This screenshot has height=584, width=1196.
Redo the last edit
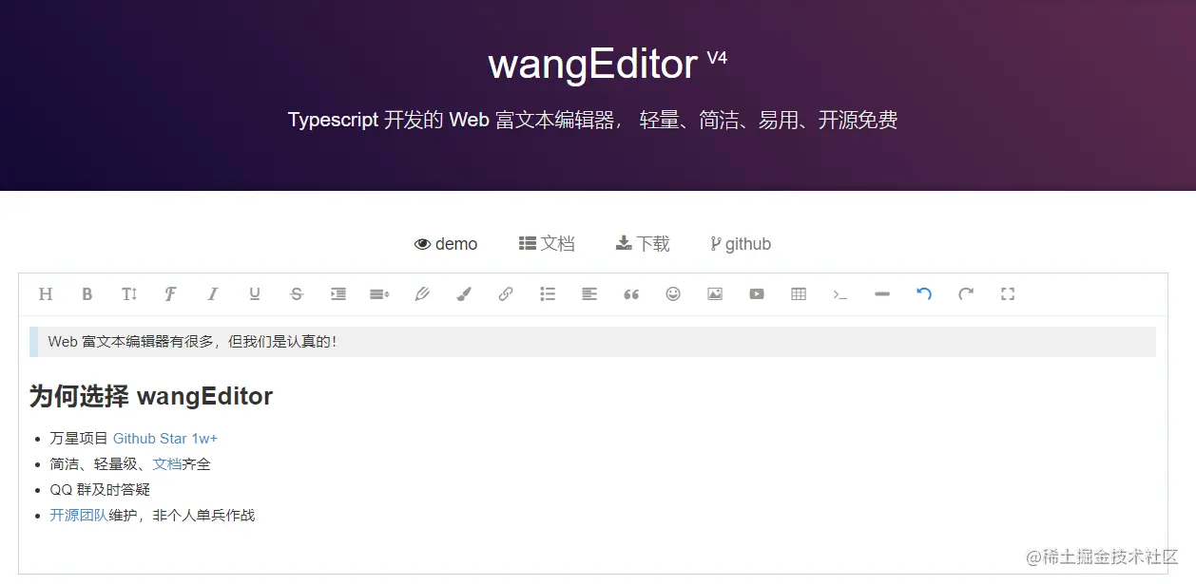(x=966, y=294)
